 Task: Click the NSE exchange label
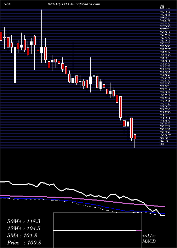pyautogui.click(x=8, y=4)
